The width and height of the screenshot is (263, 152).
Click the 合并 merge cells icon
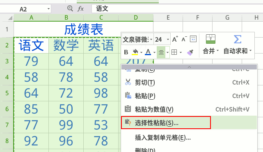point(210,39)
